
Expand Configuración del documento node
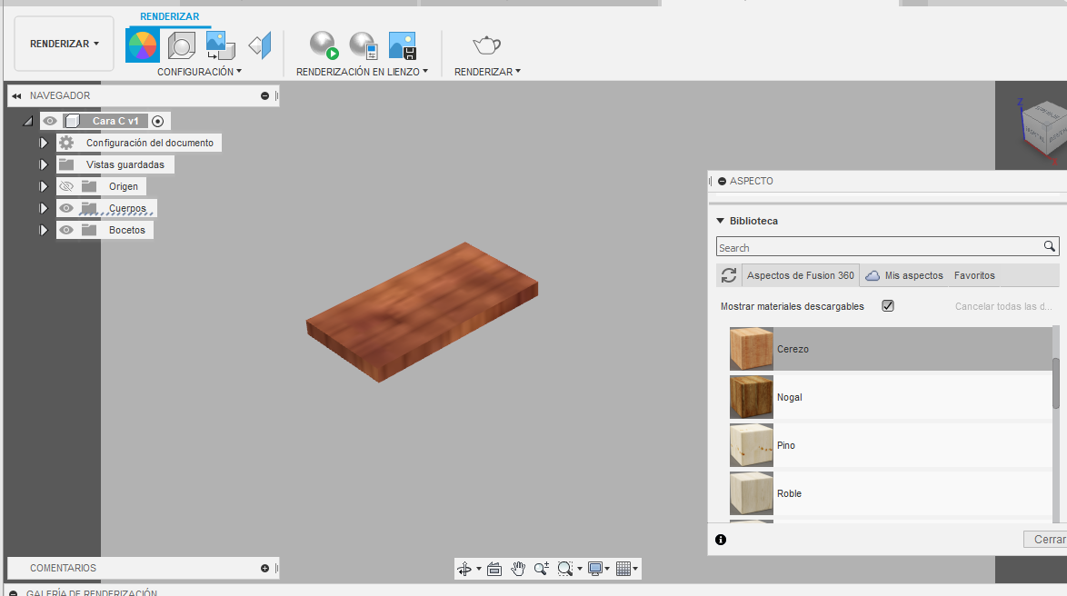click(44, 143)
